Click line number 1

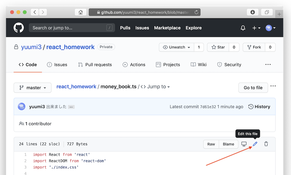(x=25, y=155)
